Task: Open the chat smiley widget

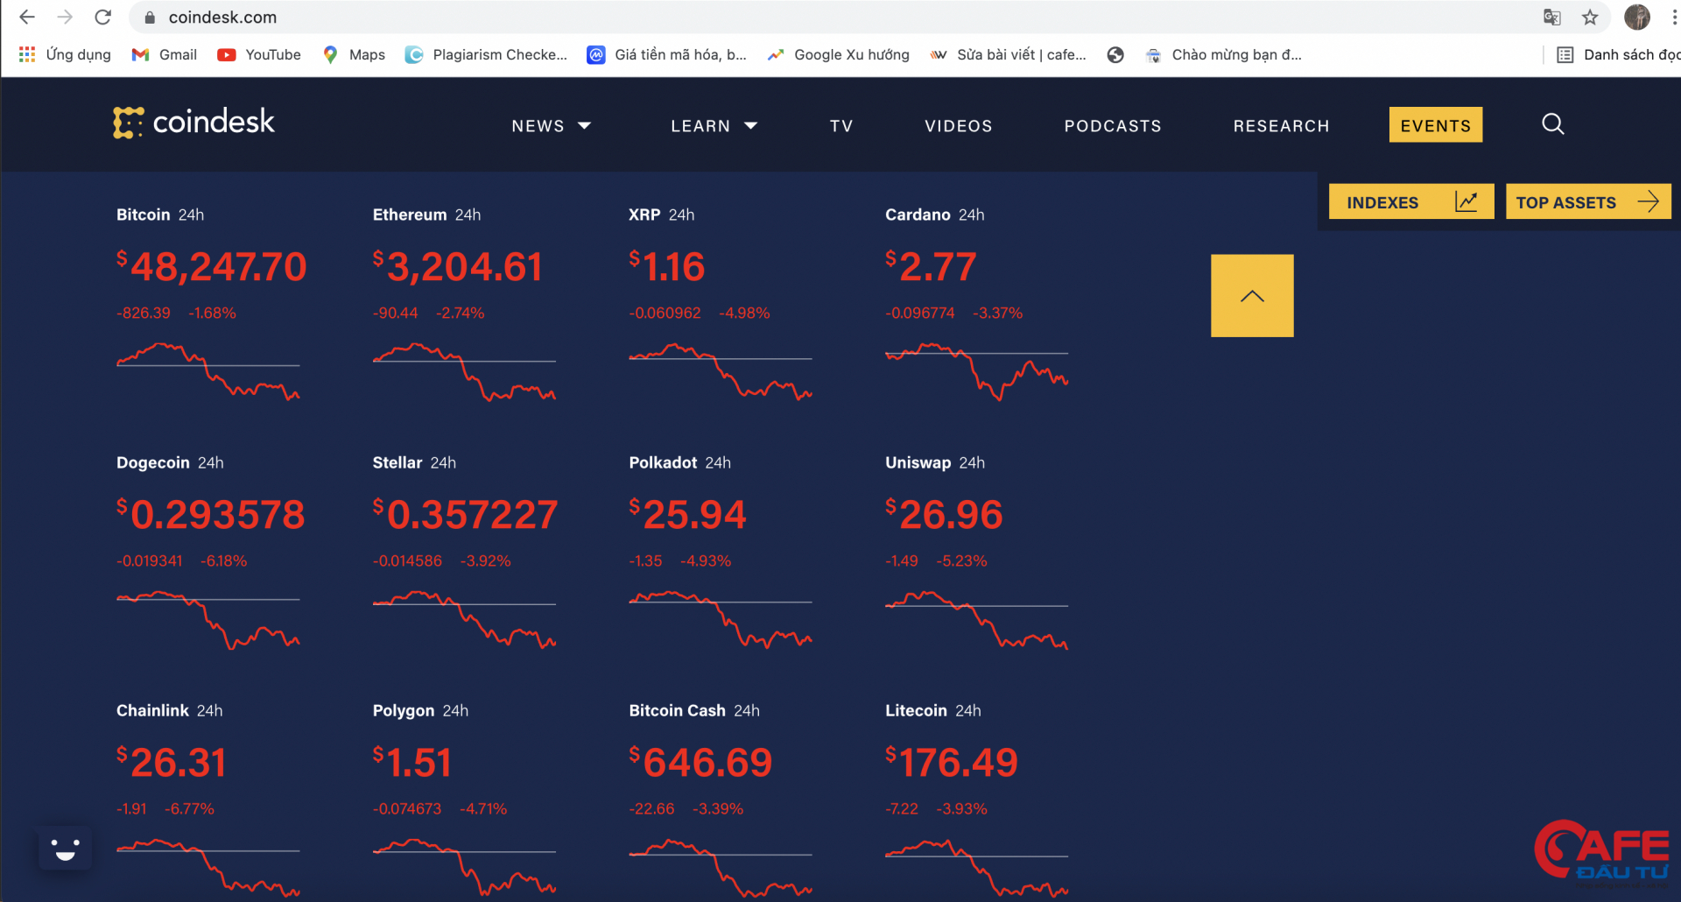Action: 66,848
